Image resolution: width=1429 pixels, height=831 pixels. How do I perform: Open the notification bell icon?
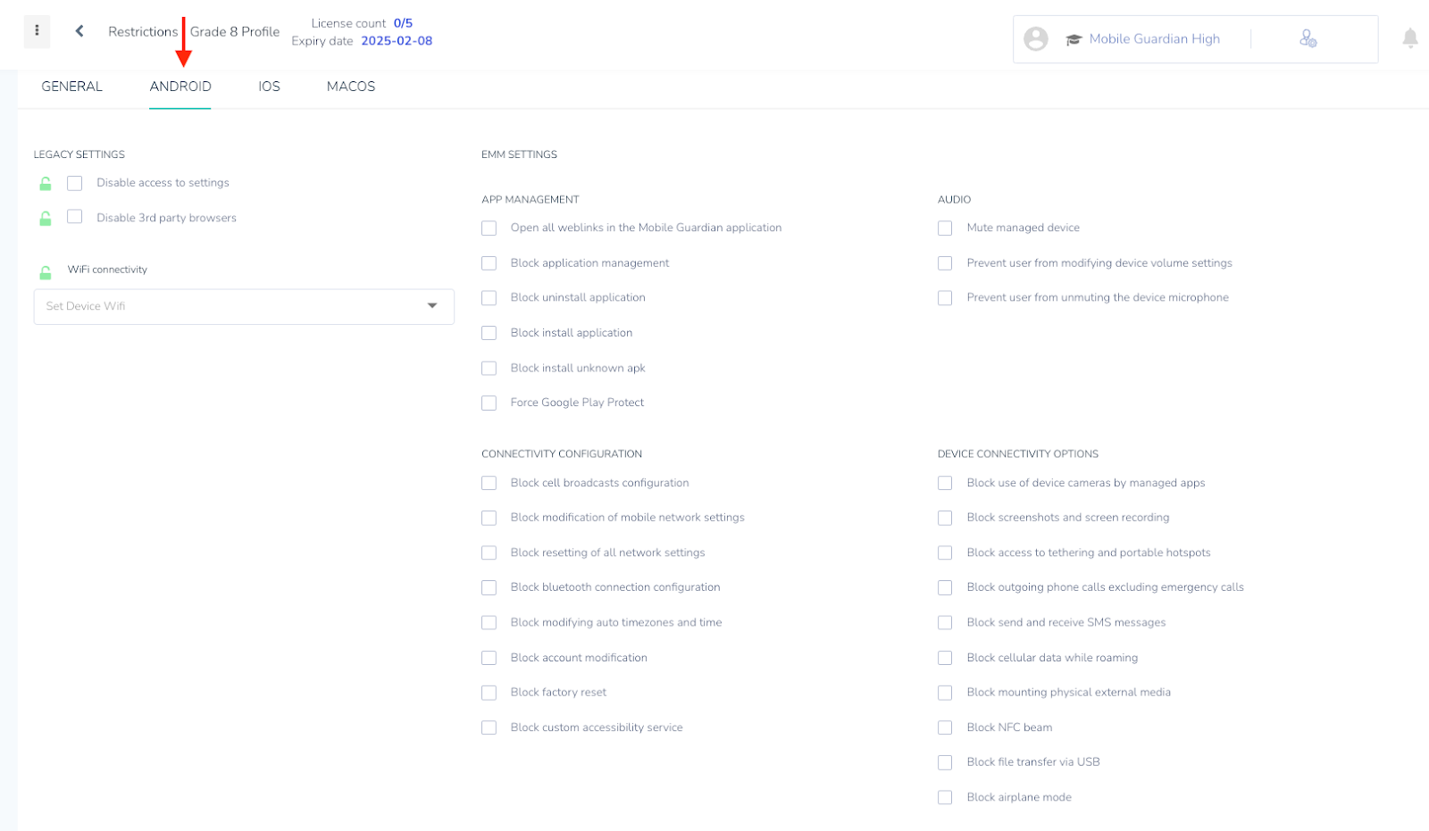1410,38
